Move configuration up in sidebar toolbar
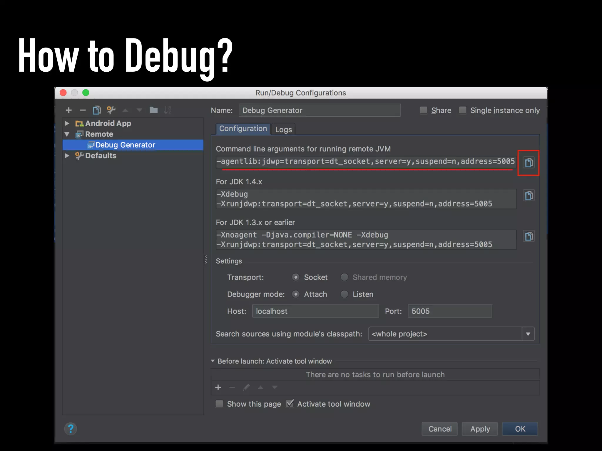The image size is (602, 451). (126, 110)
